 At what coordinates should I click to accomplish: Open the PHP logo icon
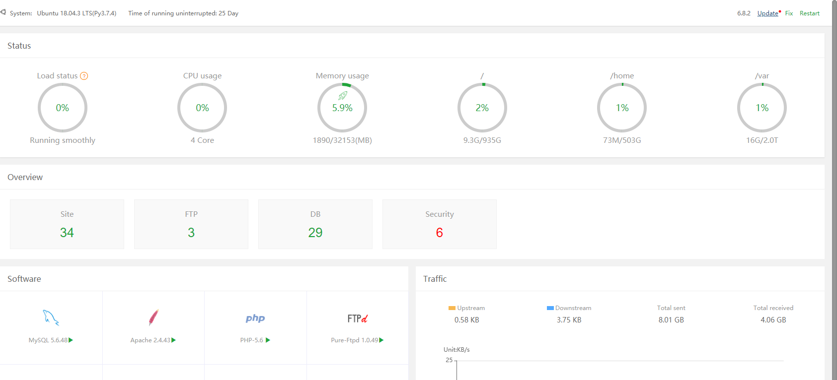tap(255, 318)
